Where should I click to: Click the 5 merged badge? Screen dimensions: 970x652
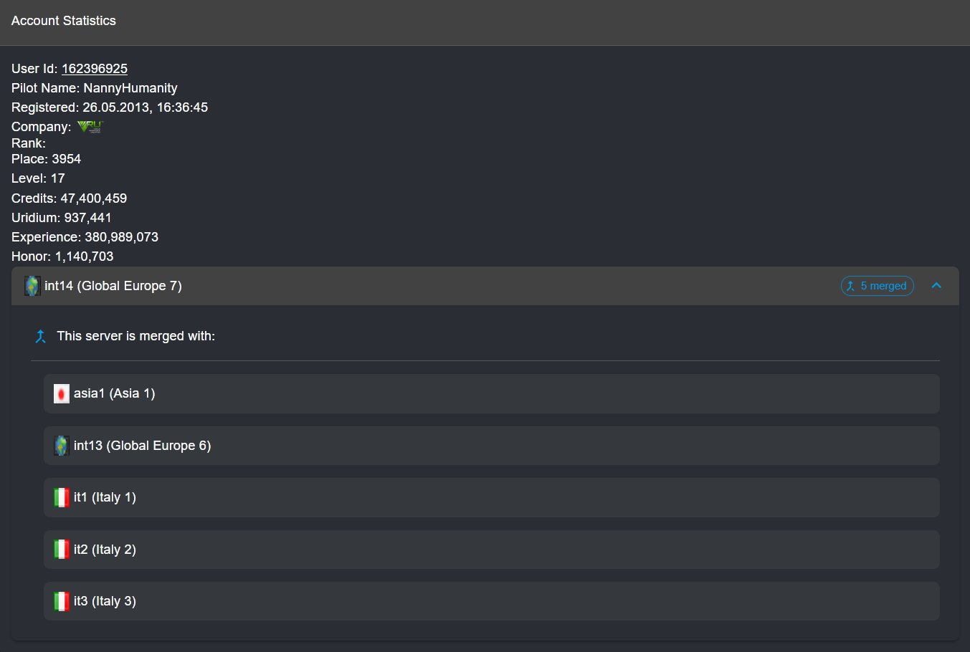878,286
